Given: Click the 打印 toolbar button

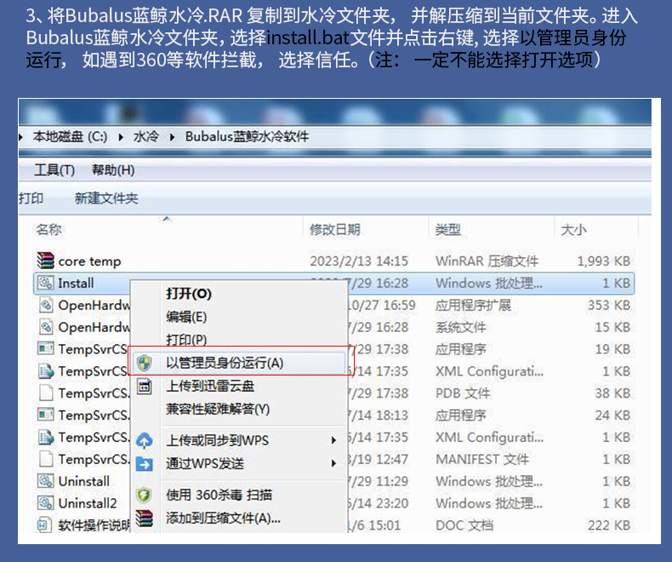Looking at the screenshot, I should click(x=31, y=198).
